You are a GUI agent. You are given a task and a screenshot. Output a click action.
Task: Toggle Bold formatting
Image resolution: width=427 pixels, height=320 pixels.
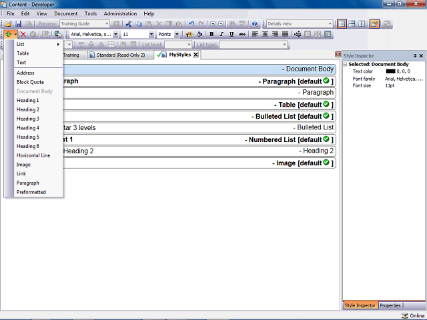pyautogui.click(x=211, y=34)
